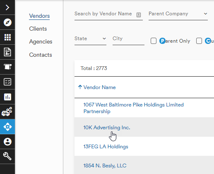The image size is (214, 174).
Task: Open the wrench tools icon
Action: (x=7, y=156)
